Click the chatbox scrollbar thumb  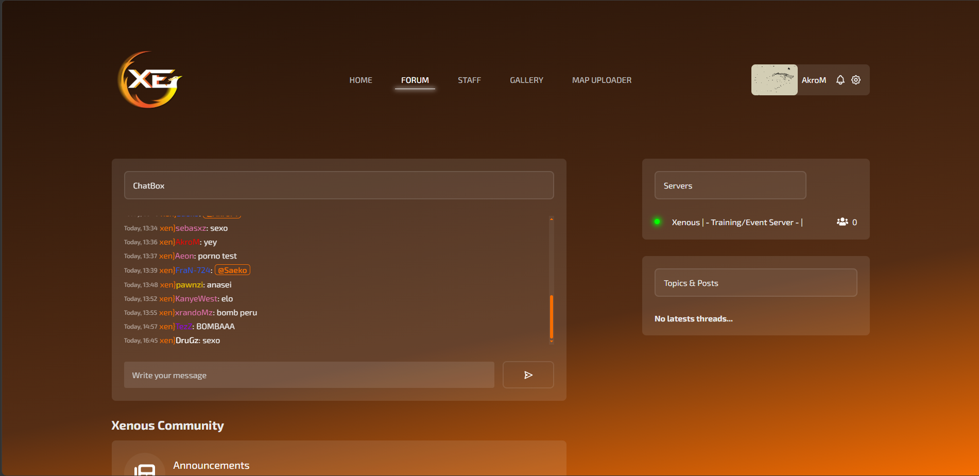coord(551,316)
